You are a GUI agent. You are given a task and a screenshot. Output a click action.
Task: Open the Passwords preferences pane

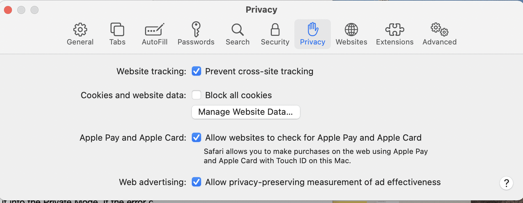pyautogui.click(x=196, y=33)
